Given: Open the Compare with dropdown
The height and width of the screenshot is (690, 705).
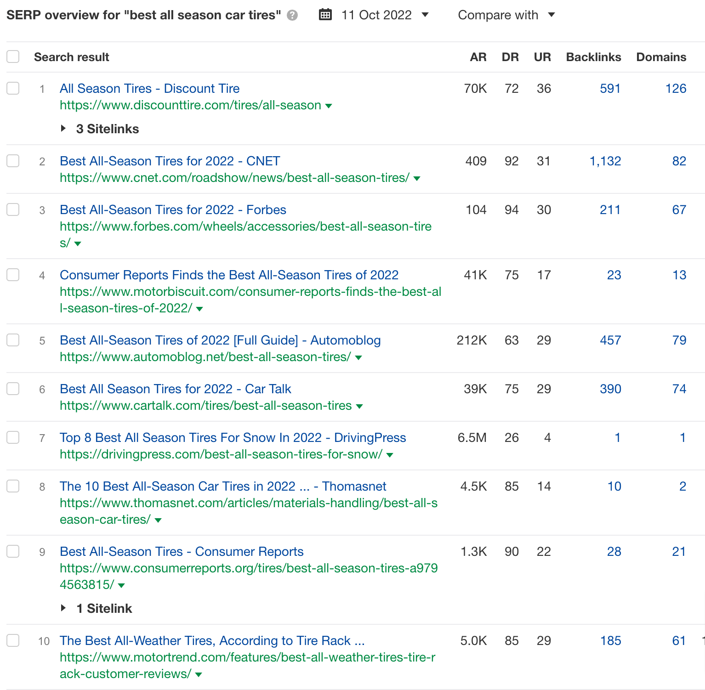Looking at the screenshot, I should 506,15.
